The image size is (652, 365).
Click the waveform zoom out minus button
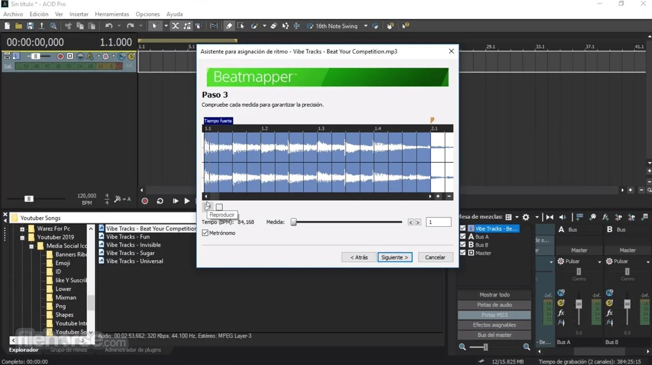(x=449, y=197)
